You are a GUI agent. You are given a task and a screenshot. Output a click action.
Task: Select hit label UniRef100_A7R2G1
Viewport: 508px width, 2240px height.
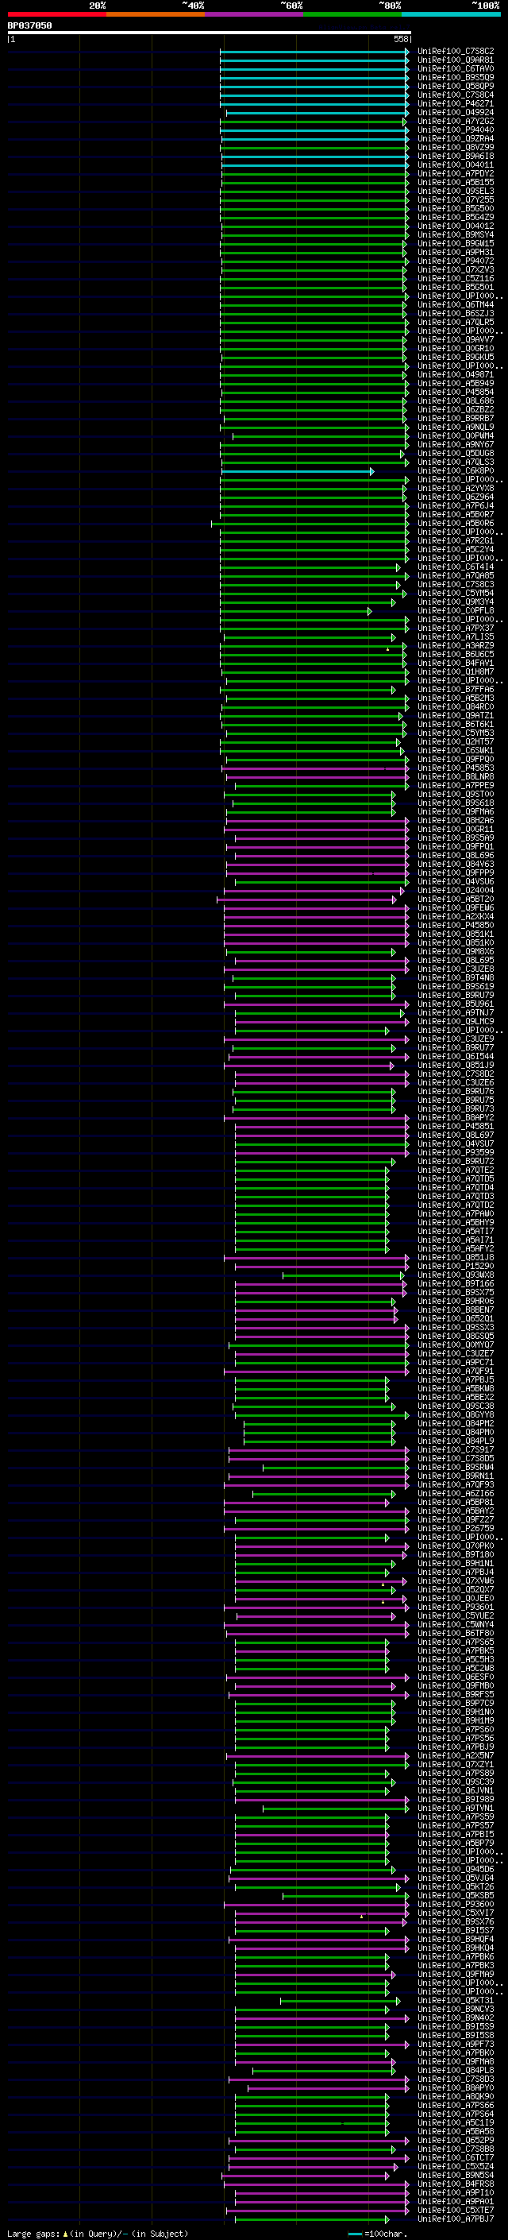(x=456, y=541)
